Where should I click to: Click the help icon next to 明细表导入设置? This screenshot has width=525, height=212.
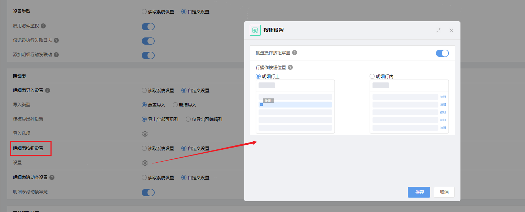(48, 90)
